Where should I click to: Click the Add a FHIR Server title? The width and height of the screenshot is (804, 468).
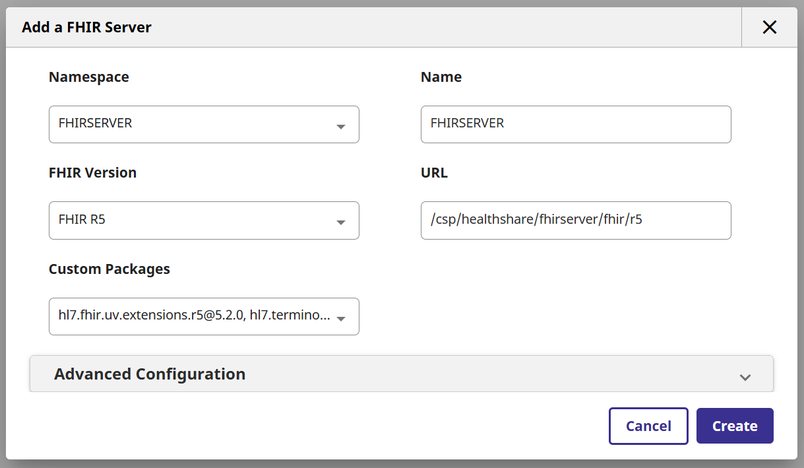tap(86, 28)
